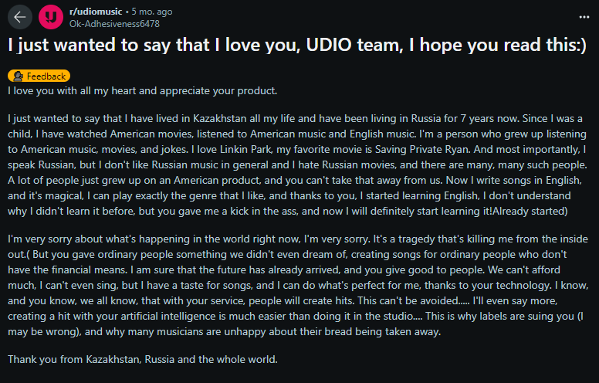Click the phrase 'labels are suing you'
This screenshot has height=383, width=599.
tap(526, 316)
